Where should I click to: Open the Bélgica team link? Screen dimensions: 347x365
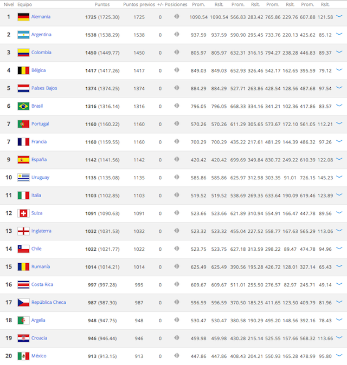click(x=38, y=70)
